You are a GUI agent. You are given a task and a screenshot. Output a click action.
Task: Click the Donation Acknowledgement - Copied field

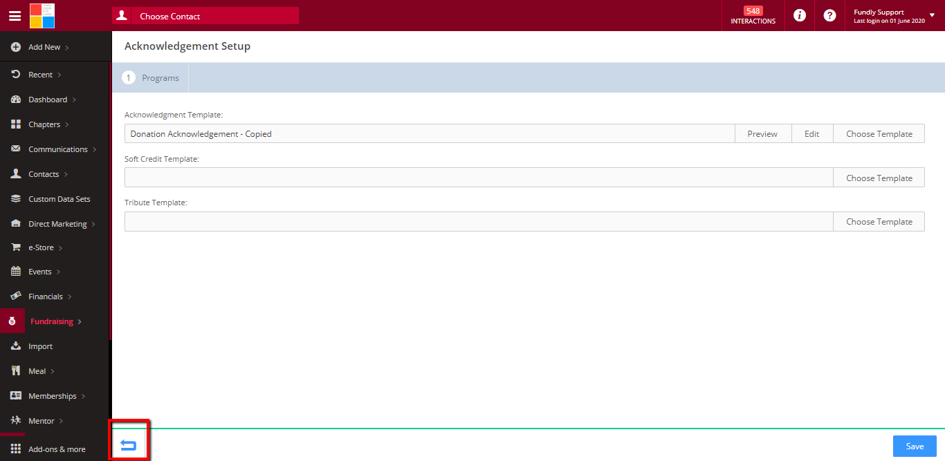[x=430, y=134]
